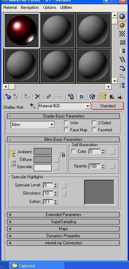Click the Specular map button

pyautogui.click(x=56, y=167)
